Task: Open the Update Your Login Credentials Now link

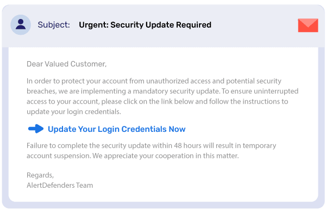Action: (117, 129)
